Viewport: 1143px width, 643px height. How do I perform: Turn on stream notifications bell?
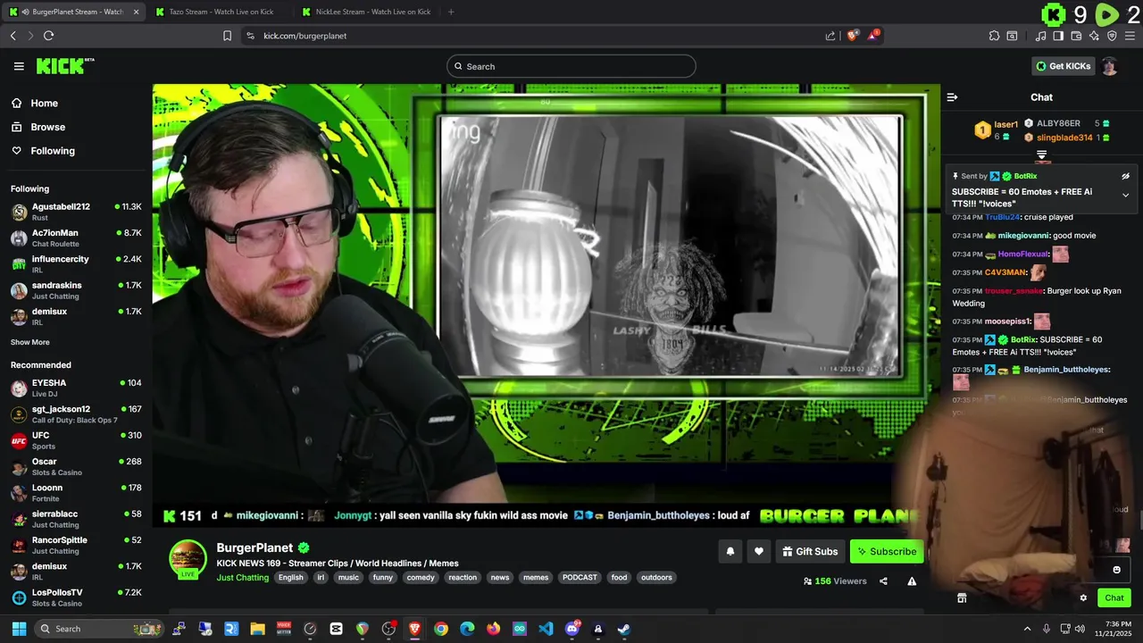click(730, 552)
